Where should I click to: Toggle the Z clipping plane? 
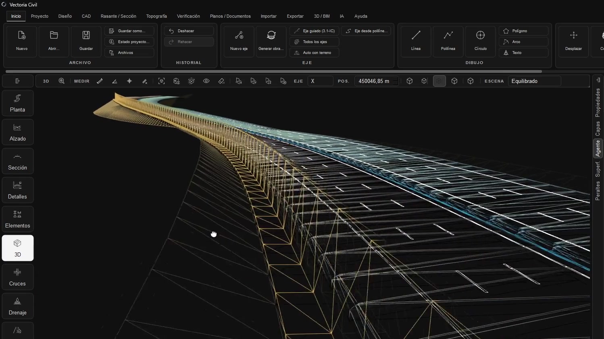coord(269,81)
